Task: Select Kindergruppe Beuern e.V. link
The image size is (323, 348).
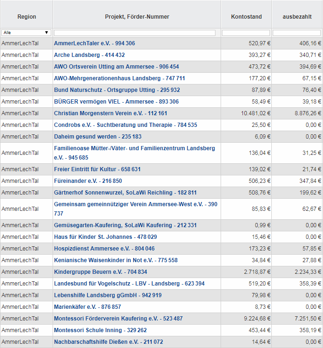Action: click(101, 272)
